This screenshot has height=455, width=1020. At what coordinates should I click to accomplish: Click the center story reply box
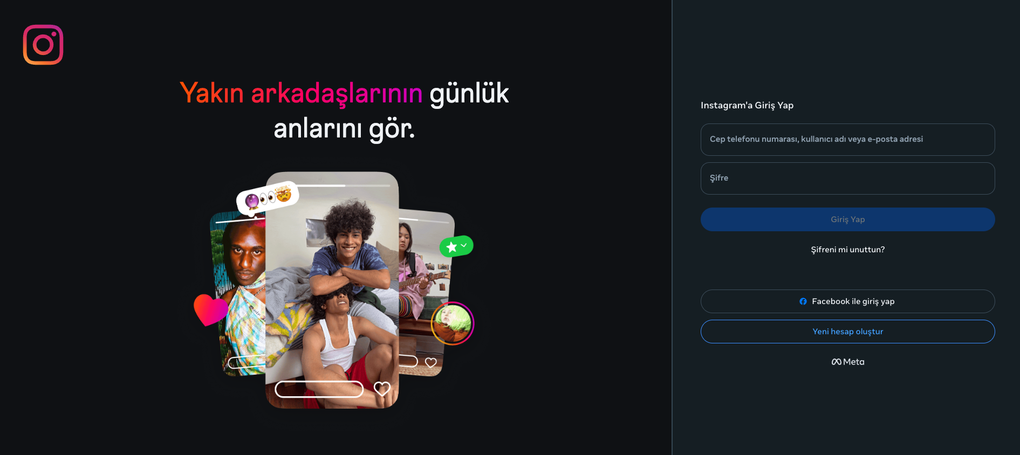[x=319, y=389]
